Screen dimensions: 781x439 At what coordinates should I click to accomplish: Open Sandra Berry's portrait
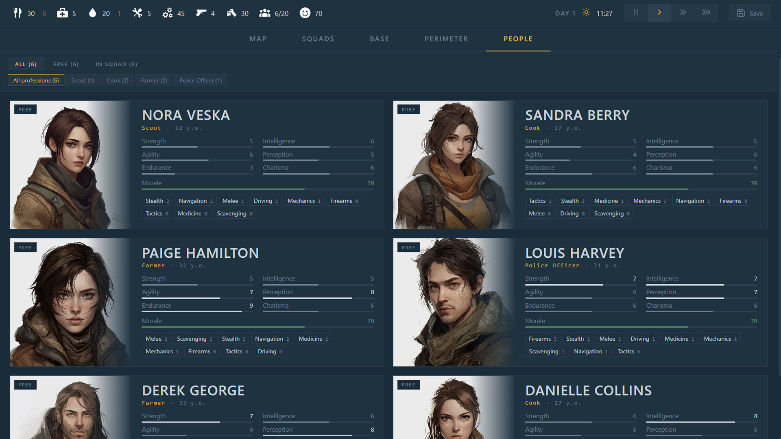pos(454,165)
